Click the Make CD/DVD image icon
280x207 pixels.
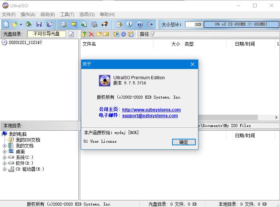(x=63, y=24)
